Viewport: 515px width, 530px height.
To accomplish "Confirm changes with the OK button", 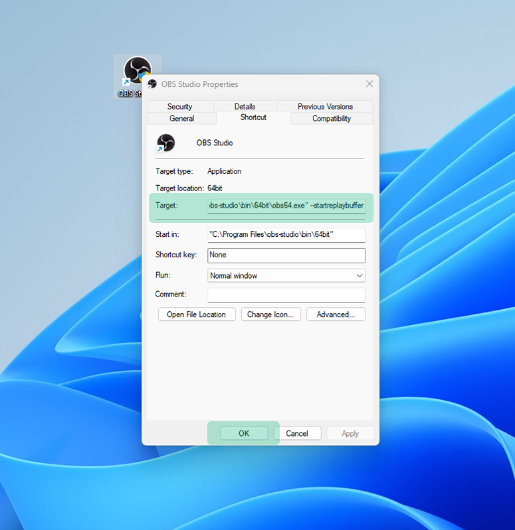I will [x=244, y=433].
